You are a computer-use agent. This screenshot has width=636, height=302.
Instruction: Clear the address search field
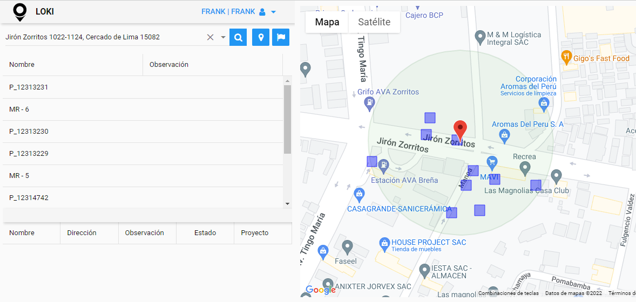pos(210,37)
